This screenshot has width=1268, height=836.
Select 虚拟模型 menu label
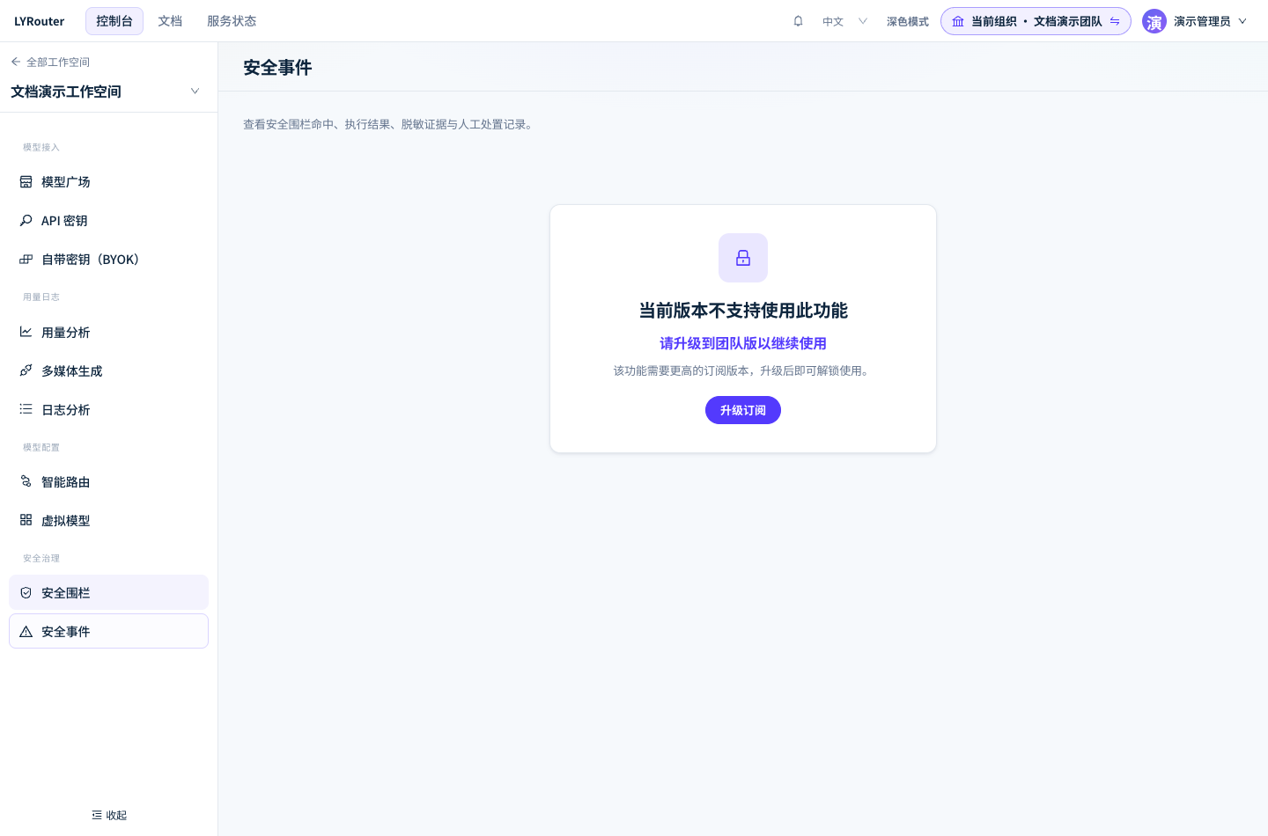click(66, 521)
